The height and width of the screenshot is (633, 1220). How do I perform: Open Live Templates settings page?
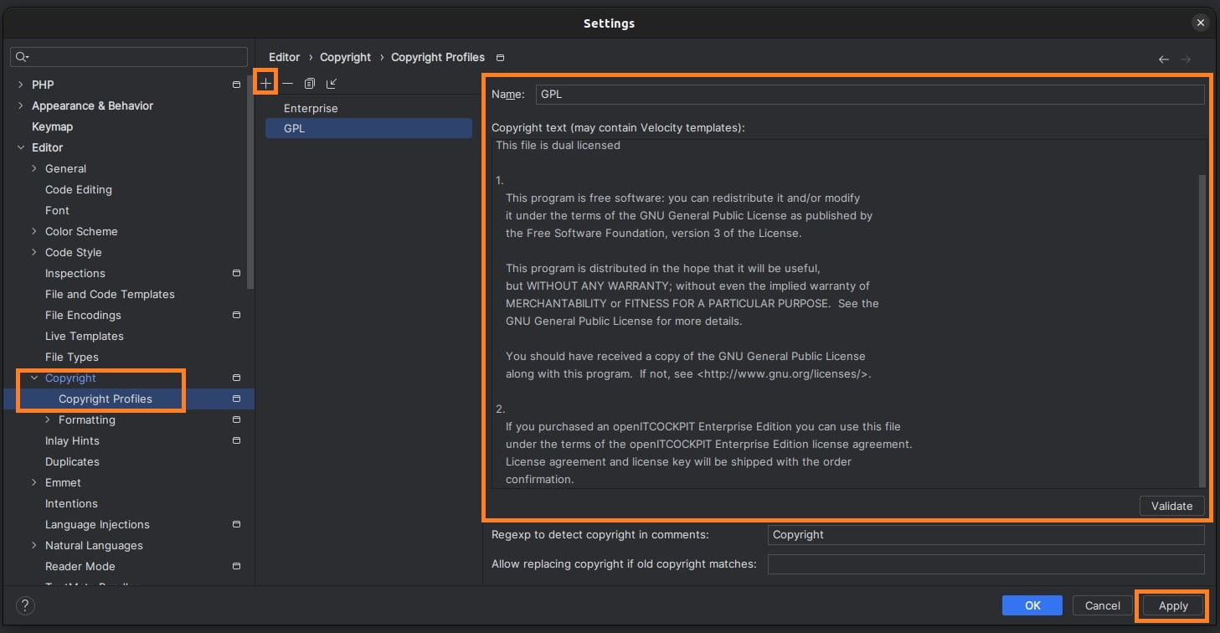coord(84,336)
